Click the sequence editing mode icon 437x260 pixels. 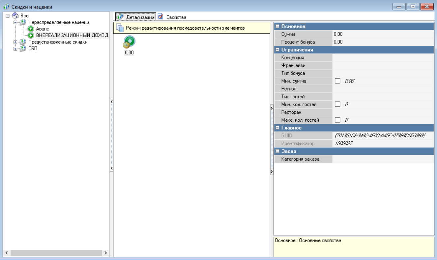pos(120,28)
